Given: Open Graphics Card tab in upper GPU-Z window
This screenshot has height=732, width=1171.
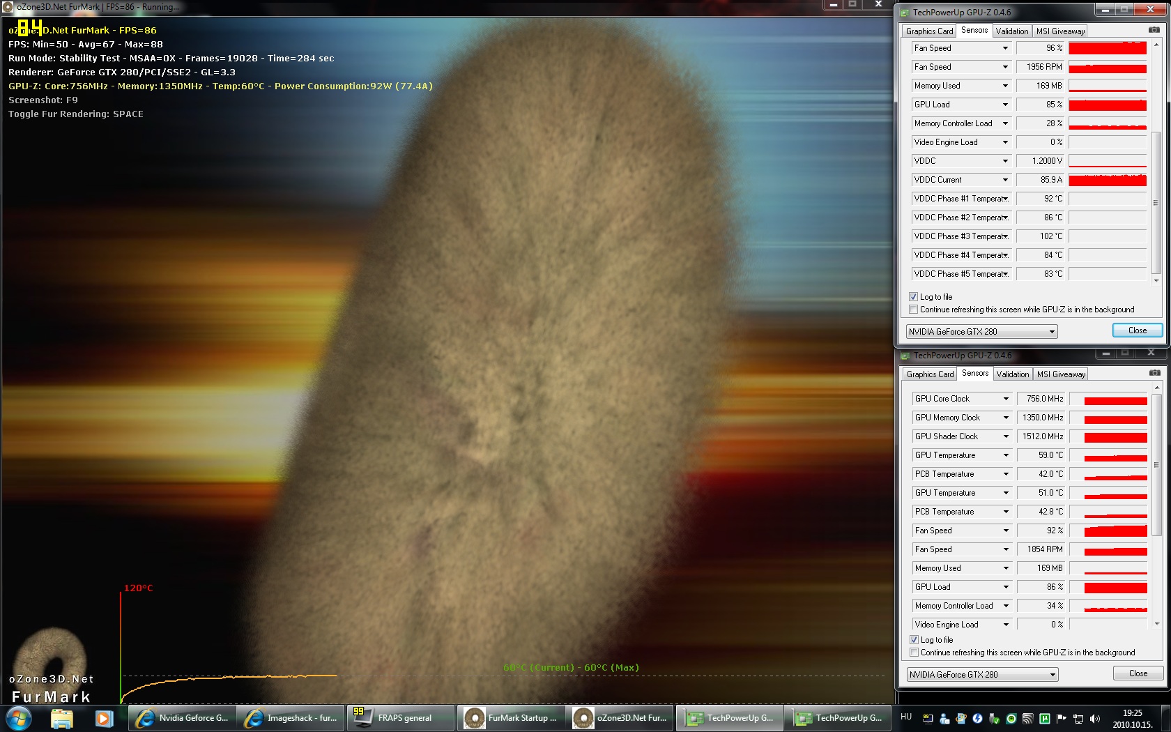Looking at the screenshot, I should point(929,31).
